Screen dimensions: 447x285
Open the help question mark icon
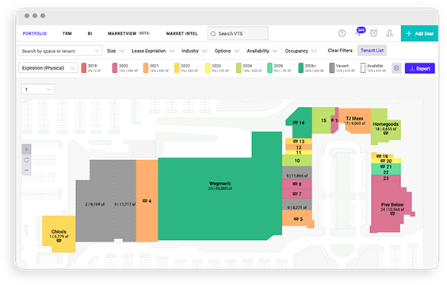(x=342, y=33)
